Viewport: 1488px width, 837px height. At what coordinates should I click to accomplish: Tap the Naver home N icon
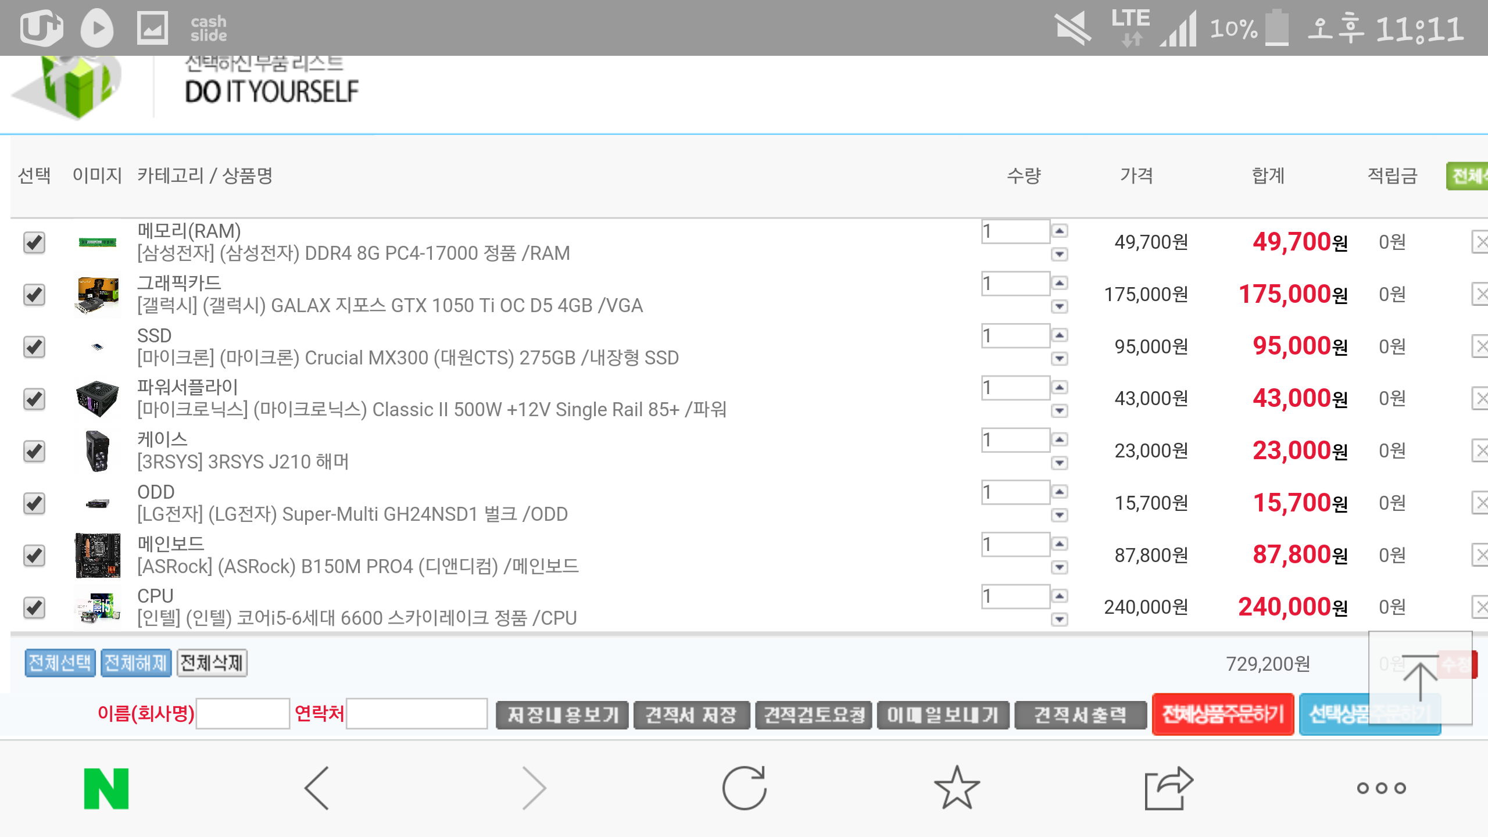(x=106, y=788)
